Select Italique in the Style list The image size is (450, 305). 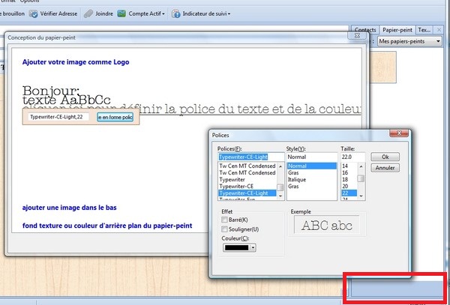coord(298,179)
